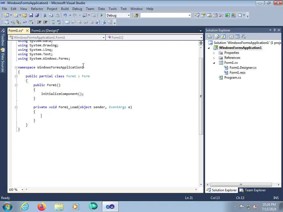Click the editor split-window handle above scrollbar
Viewport: 283px width, 212px height.
click(x=201, y=43)
